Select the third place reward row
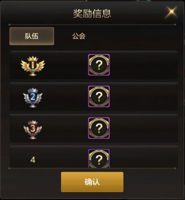 coord(94,128)
